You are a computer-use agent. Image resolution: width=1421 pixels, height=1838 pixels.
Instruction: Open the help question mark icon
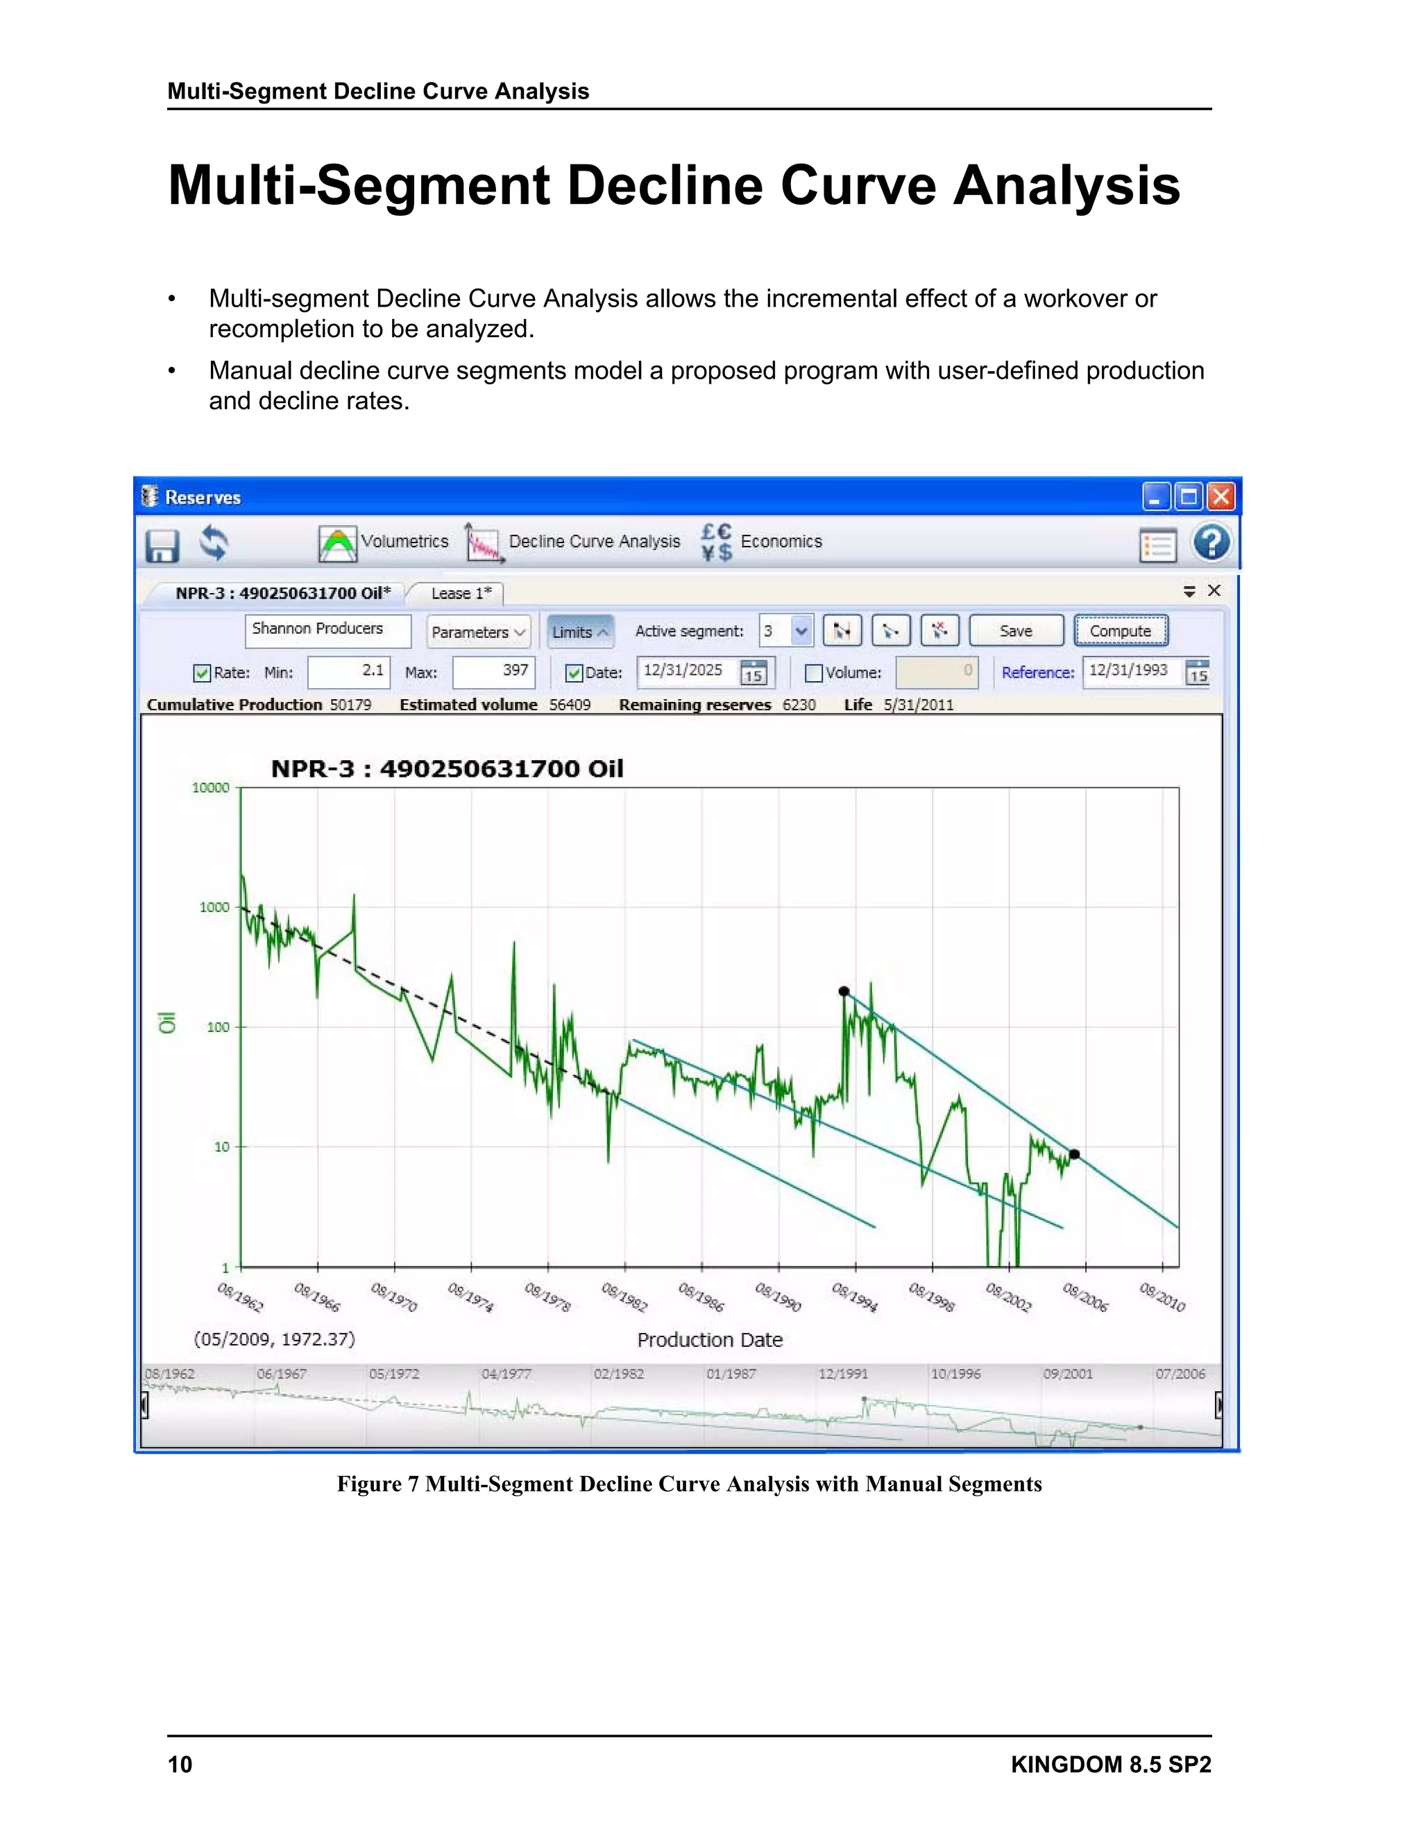pyautogui.click(x=1211, y=543)
